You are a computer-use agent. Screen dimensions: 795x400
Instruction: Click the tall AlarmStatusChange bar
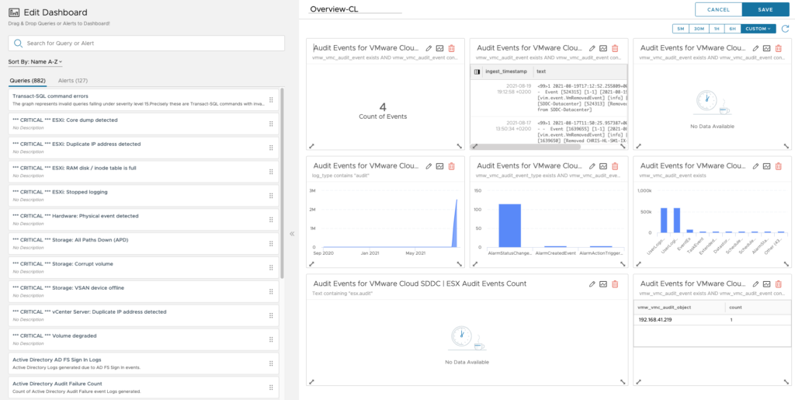[509, 225]
